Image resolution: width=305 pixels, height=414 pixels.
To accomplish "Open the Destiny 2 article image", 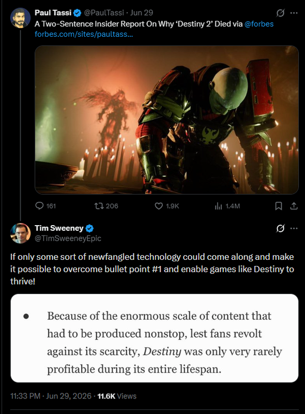I will point(166,120).
